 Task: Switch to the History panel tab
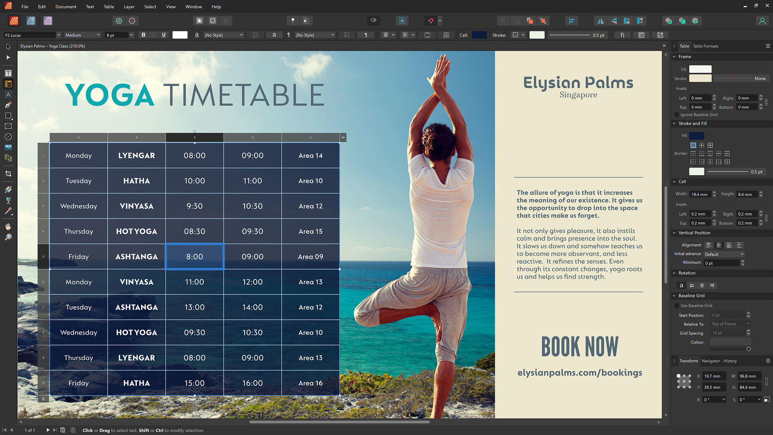[x=730, y=361]
